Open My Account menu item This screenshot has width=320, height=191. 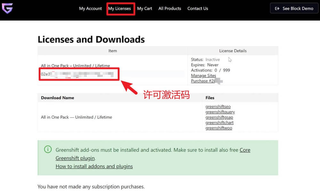[x=90, y=9]
